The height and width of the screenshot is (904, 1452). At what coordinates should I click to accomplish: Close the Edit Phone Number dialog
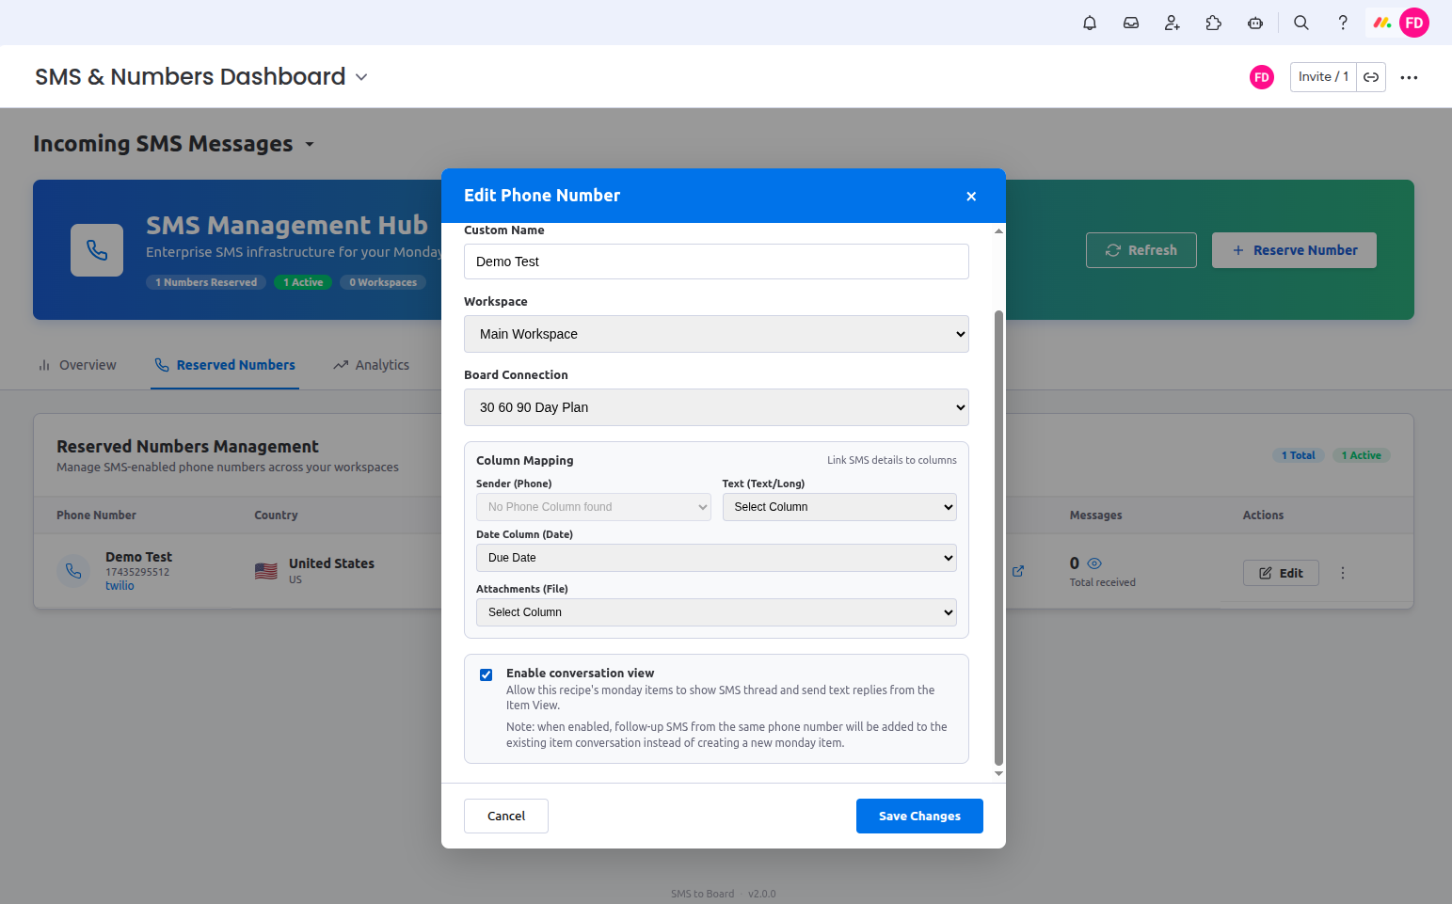tap(971, 197)
